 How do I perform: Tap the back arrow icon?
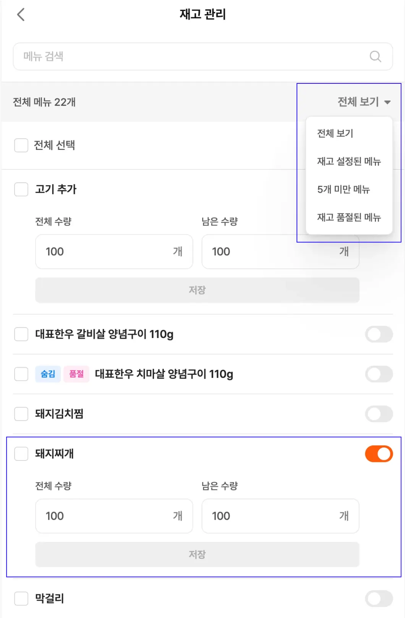coord(21,15)
